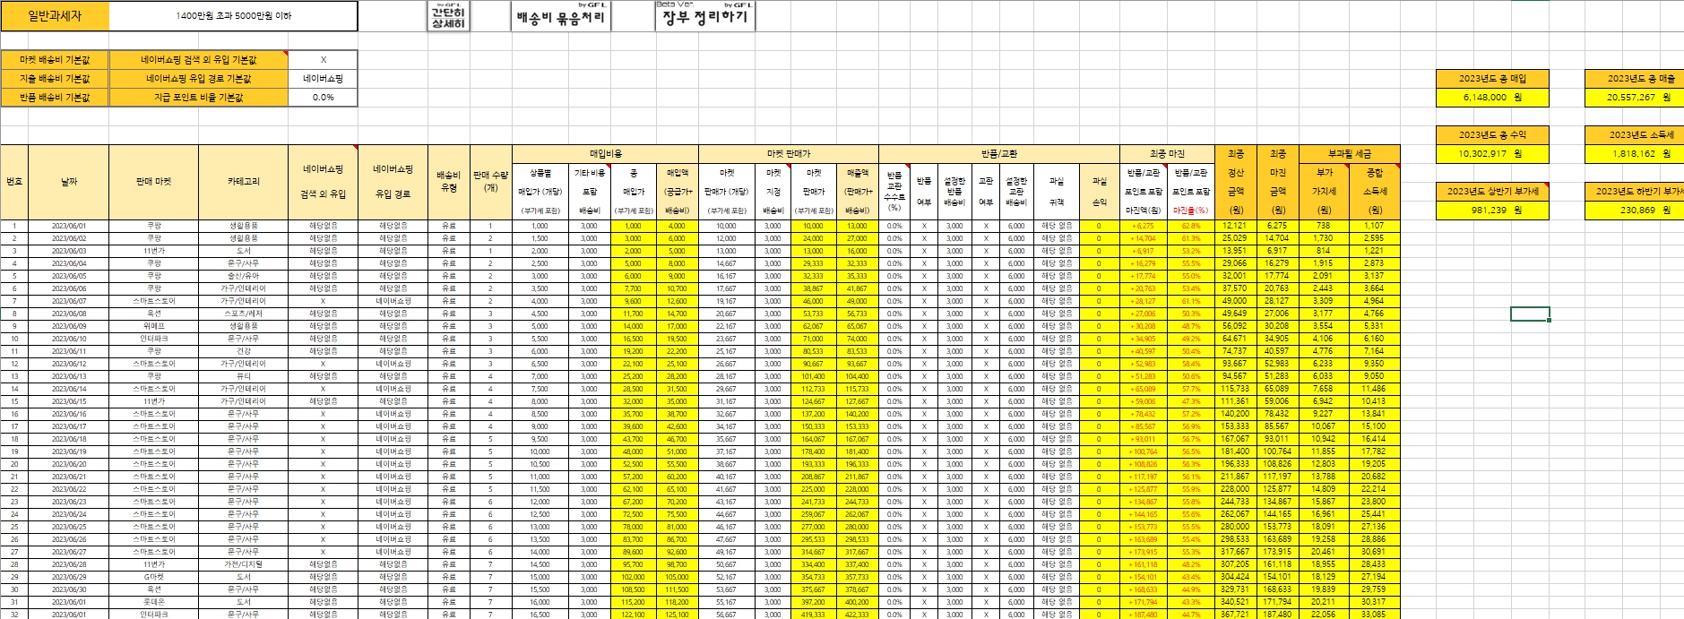This screenshot has width=1684, height=619.
Task: Select the 마켓 판매가 group header
Action: [x=788, y=154]
